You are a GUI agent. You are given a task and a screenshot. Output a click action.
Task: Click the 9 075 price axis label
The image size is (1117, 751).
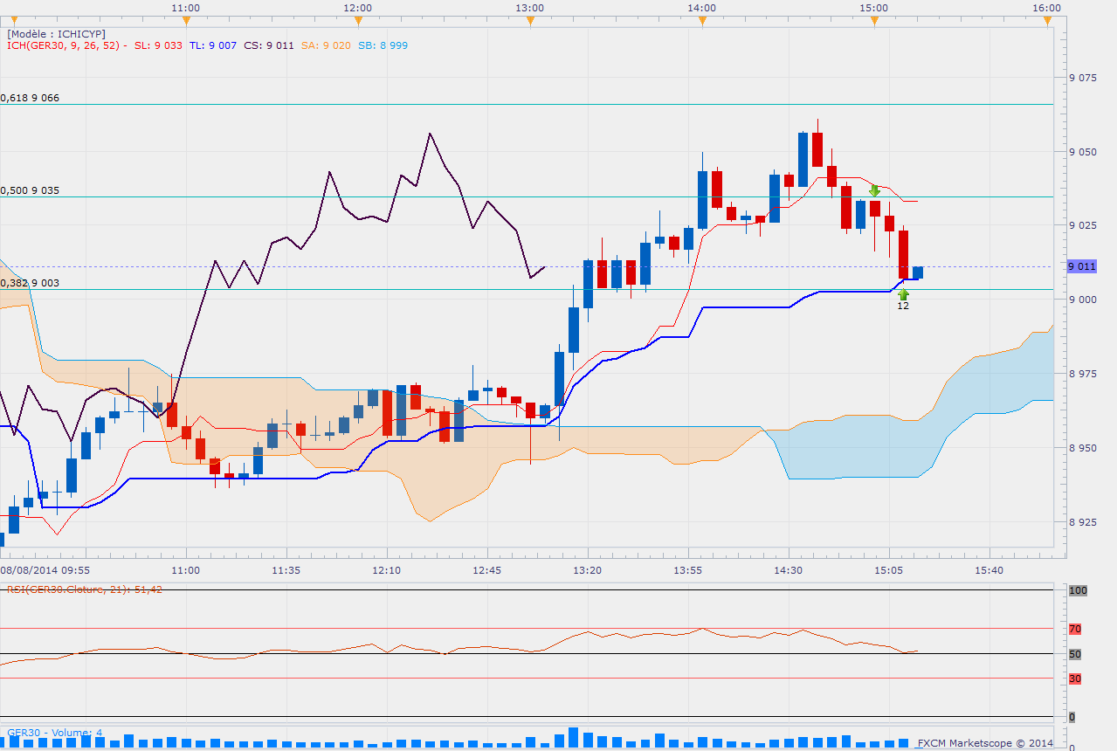1083,78
